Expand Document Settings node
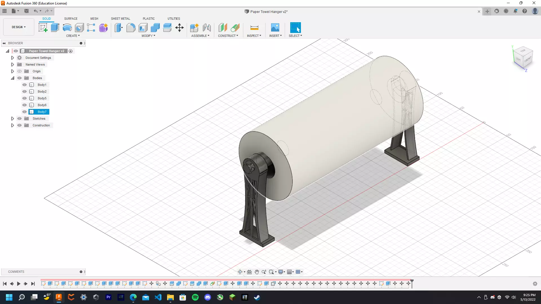The image size is (541, 304). pyautogui.click(x=12, y=58)
